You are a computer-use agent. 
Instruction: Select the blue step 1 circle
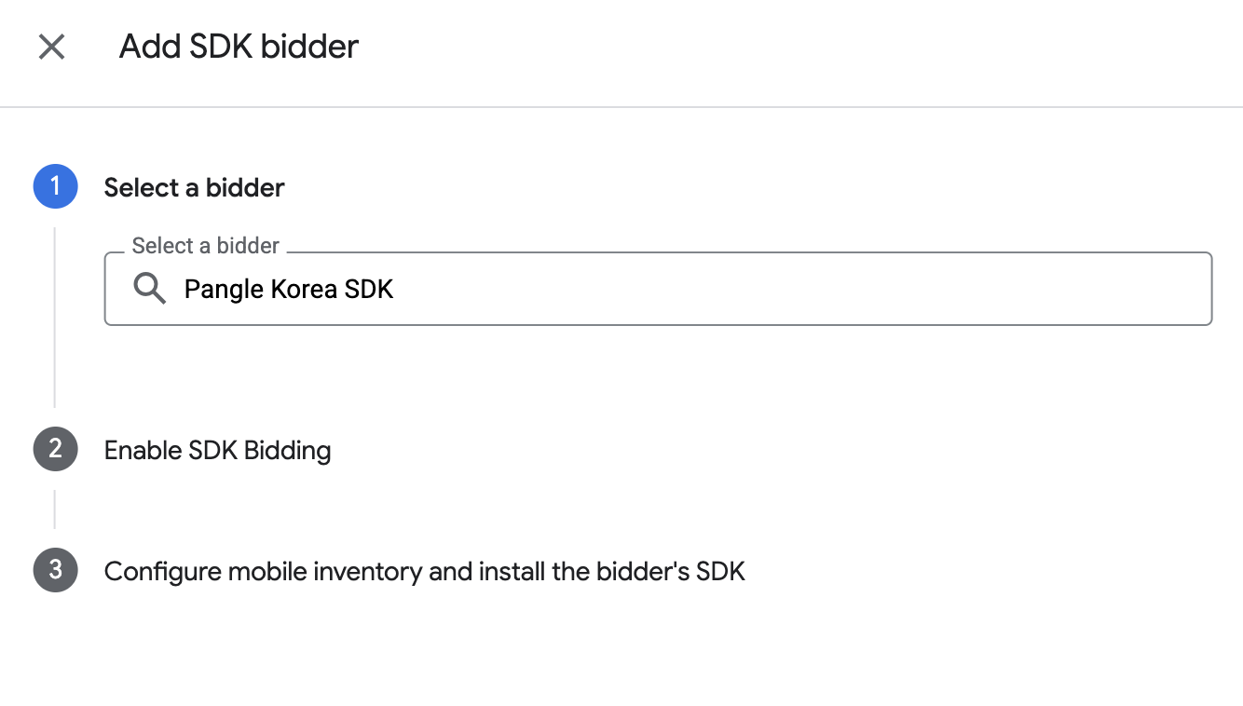tap(55, 186)
